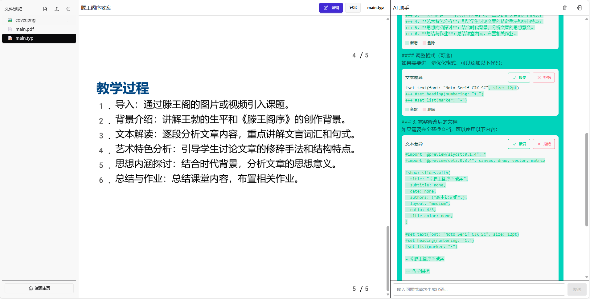
Task: Clear the AI 助手 chat with trash icon
Action: [x=565, y=8]
